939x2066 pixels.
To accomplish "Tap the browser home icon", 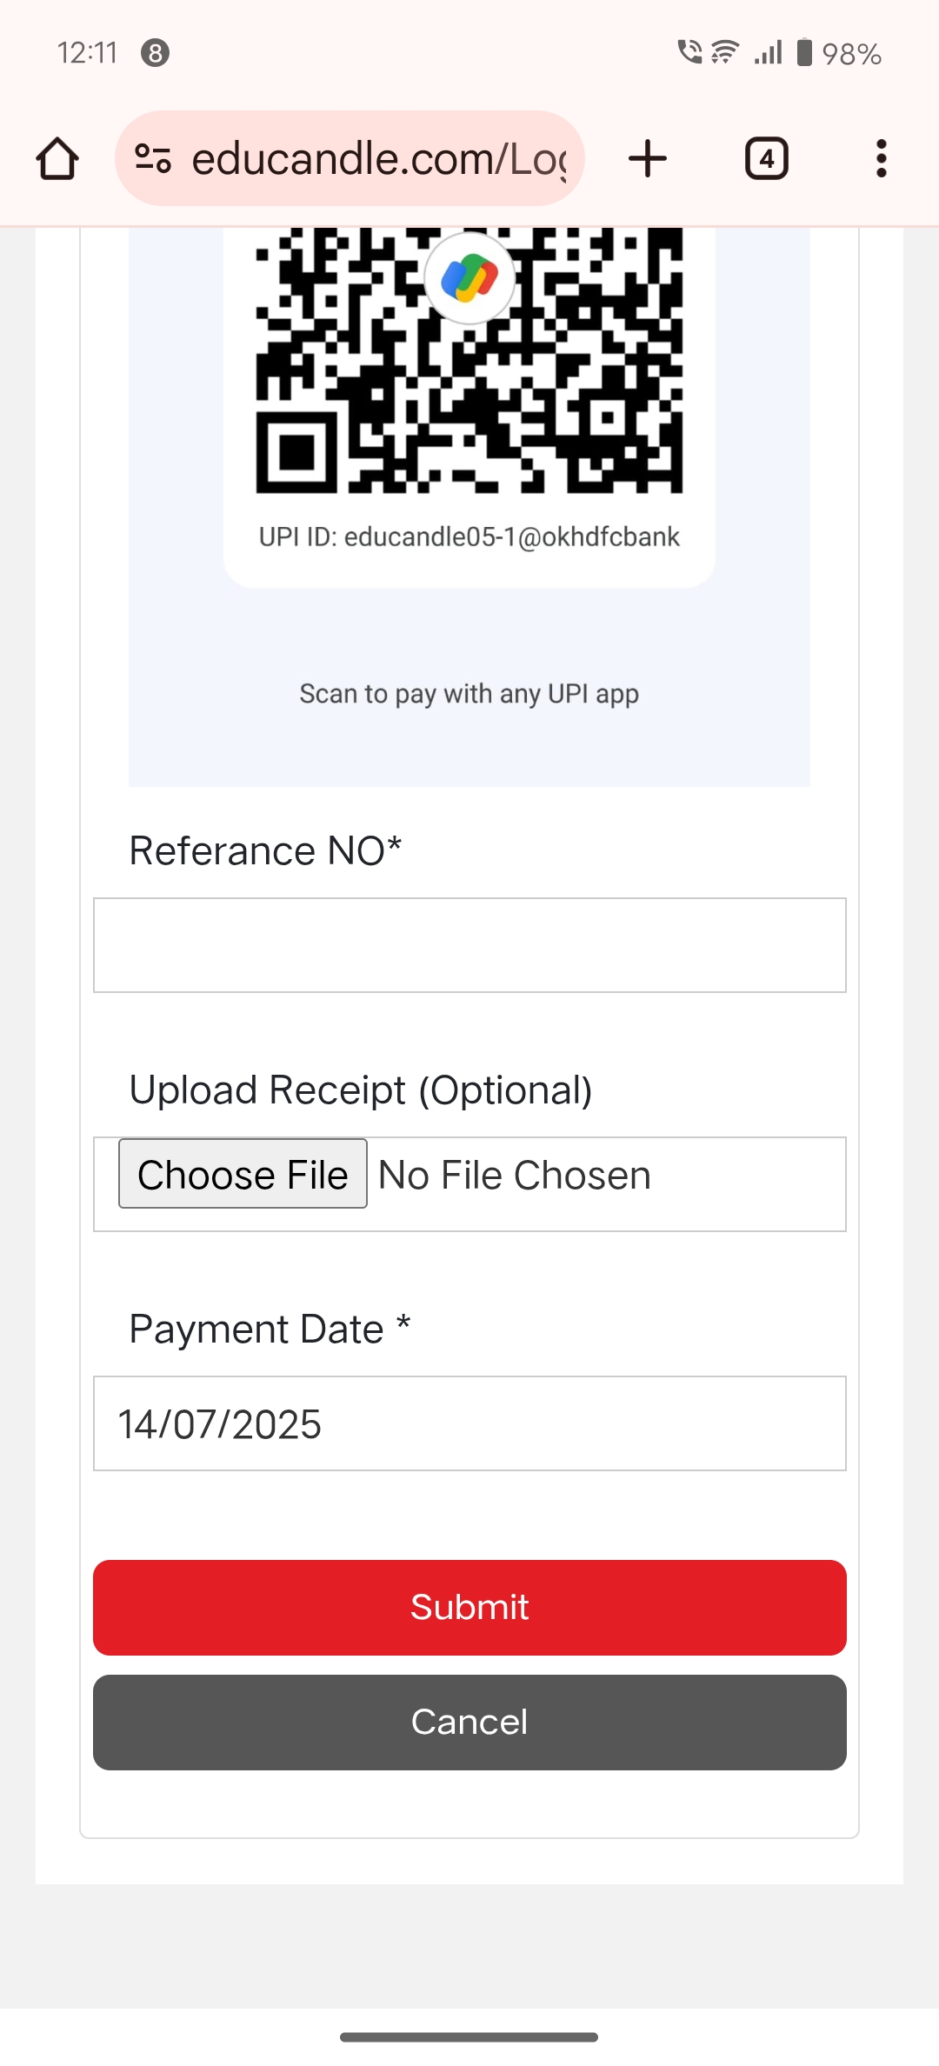I will [57, 159].
